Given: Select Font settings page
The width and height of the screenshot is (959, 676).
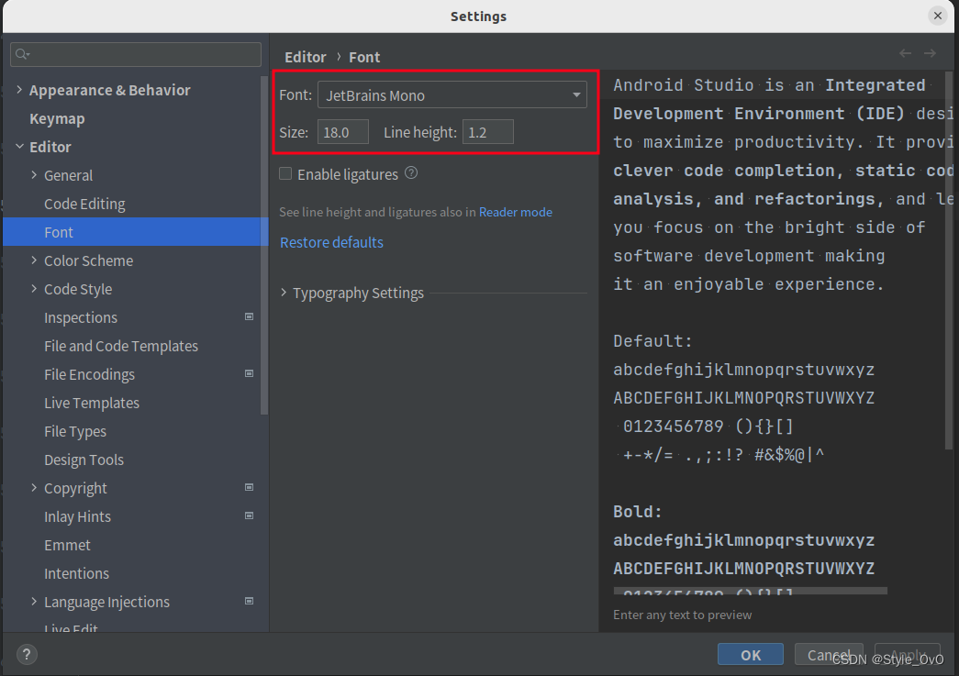Looking at the screenshot, I should pos(58,232).
